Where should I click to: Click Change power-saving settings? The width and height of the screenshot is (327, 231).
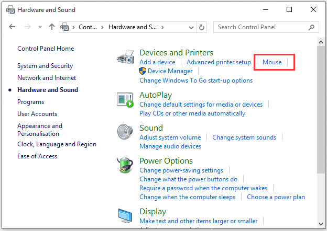coord(181,170)
